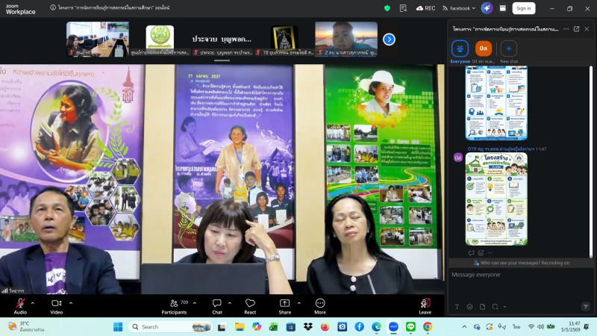Show next participants with blue arrow
The image size is (597, 336).
[x=389, y=40]
